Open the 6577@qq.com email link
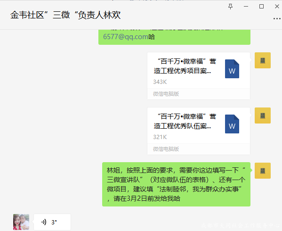Screen dimensions: 282x231 coord(126,37)
